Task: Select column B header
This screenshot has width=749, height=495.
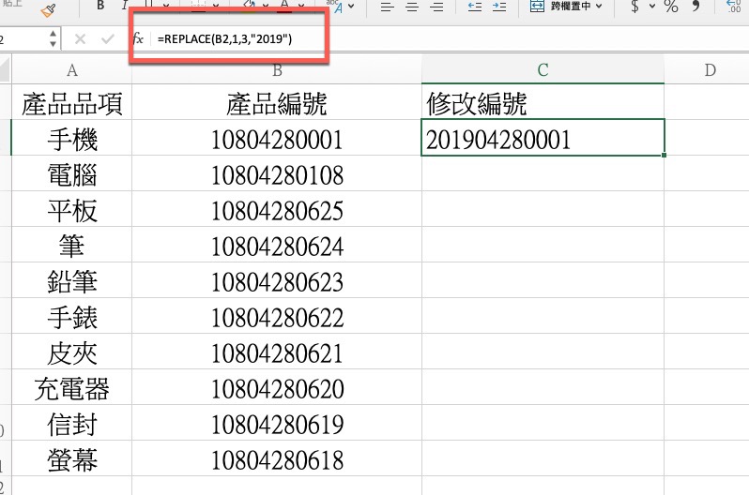Action: pyautogui.click(x=277, y=70)
